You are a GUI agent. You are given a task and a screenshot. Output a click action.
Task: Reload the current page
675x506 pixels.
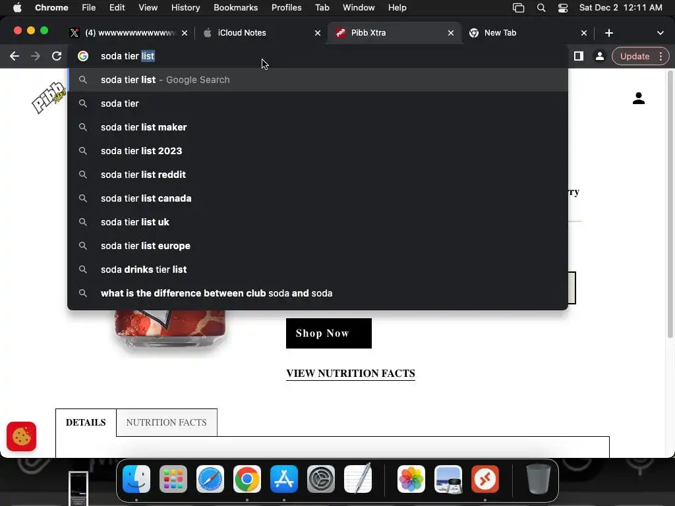pos(57,56)
